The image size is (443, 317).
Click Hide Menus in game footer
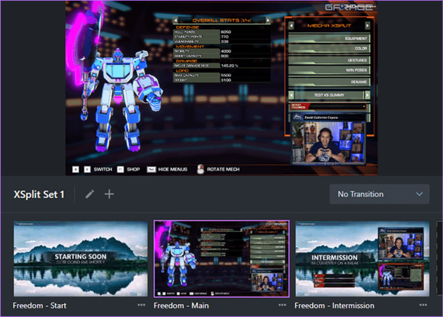coord(173,170)
